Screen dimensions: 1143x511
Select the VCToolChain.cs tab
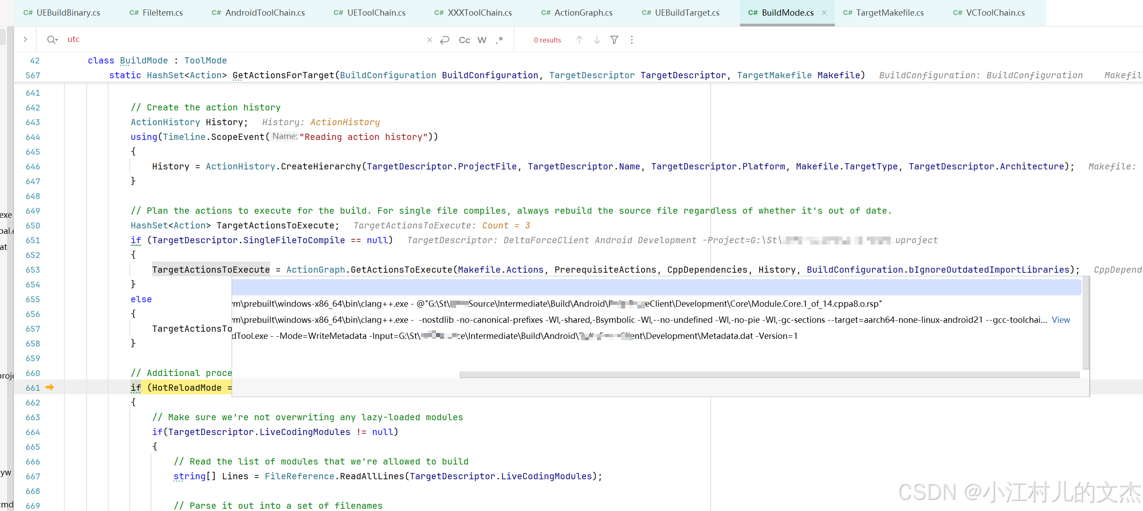click(x=995, y=13)
